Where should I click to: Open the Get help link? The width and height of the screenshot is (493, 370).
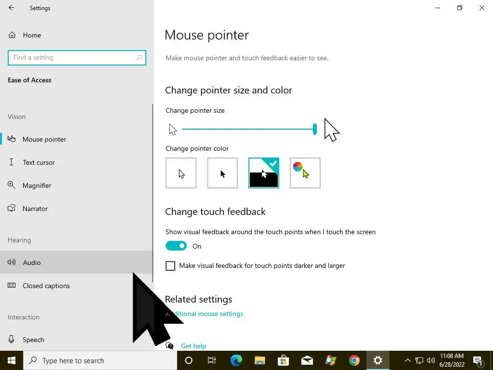point(194,346)
